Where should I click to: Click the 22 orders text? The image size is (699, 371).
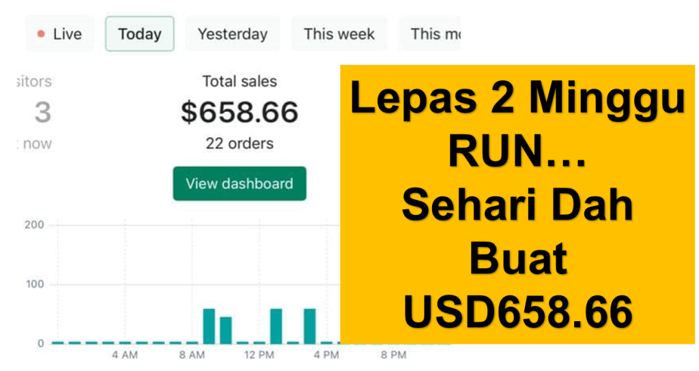pyautogui.click(x=239, y=144)
